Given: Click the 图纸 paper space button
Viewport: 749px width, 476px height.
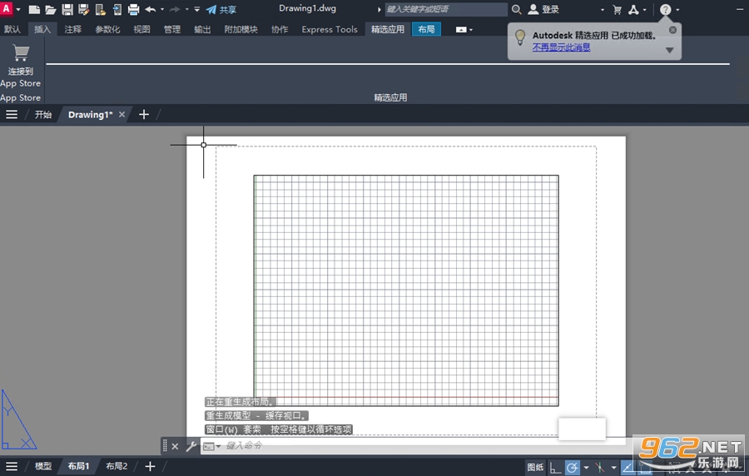Looking at the screenshot, I should (x=535, y=467).
